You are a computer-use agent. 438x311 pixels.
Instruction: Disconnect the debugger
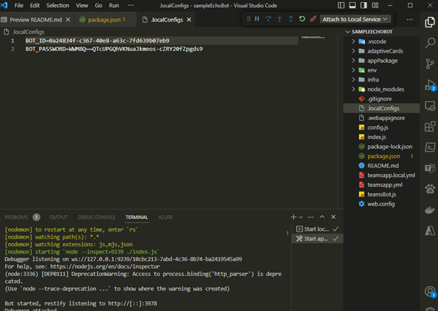313,19
